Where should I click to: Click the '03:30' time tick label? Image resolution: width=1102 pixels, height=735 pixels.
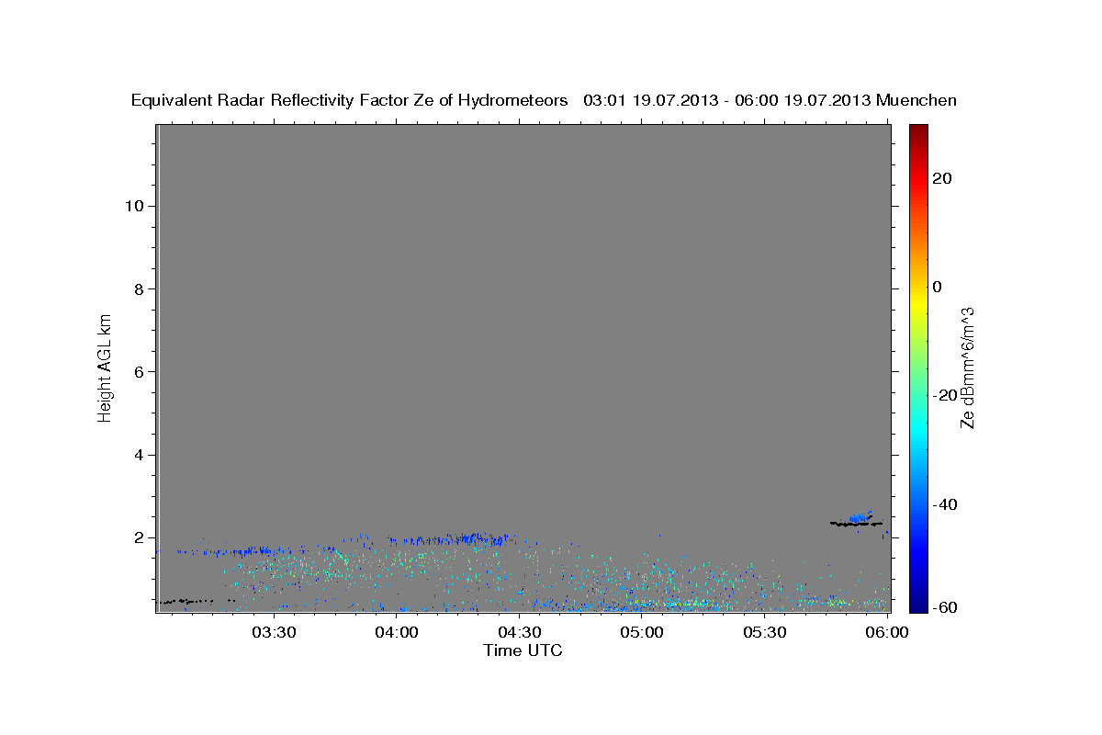[274, 632]
